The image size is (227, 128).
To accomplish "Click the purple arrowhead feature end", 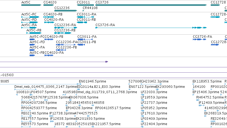I will (107, 62).
